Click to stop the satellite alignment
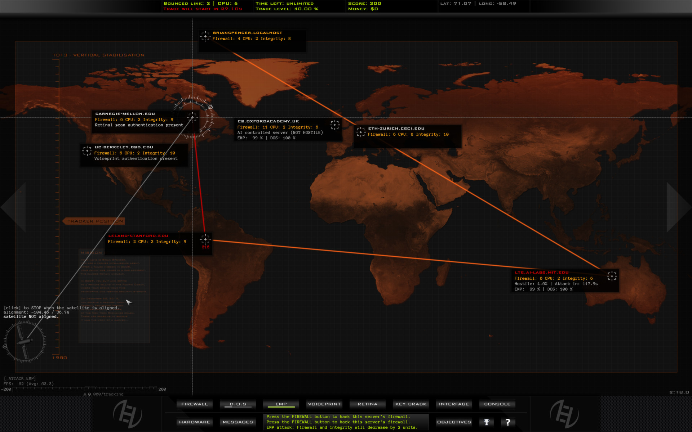The height and width of the screenshot is (432, 692). click(x=61, y=308)
